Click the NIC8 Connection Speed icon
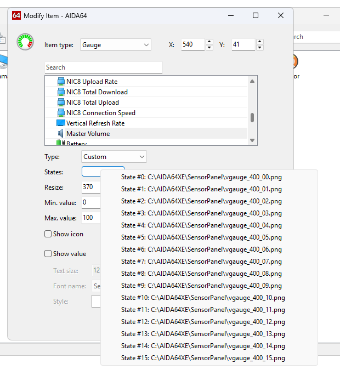 (x=61, y=113)
